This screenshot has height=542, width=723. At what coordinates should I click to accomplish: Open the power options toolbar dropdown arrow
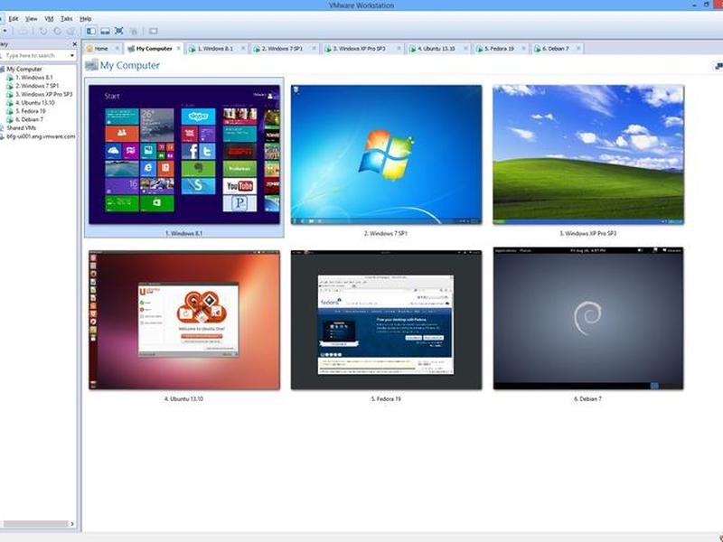coord(5,31)
